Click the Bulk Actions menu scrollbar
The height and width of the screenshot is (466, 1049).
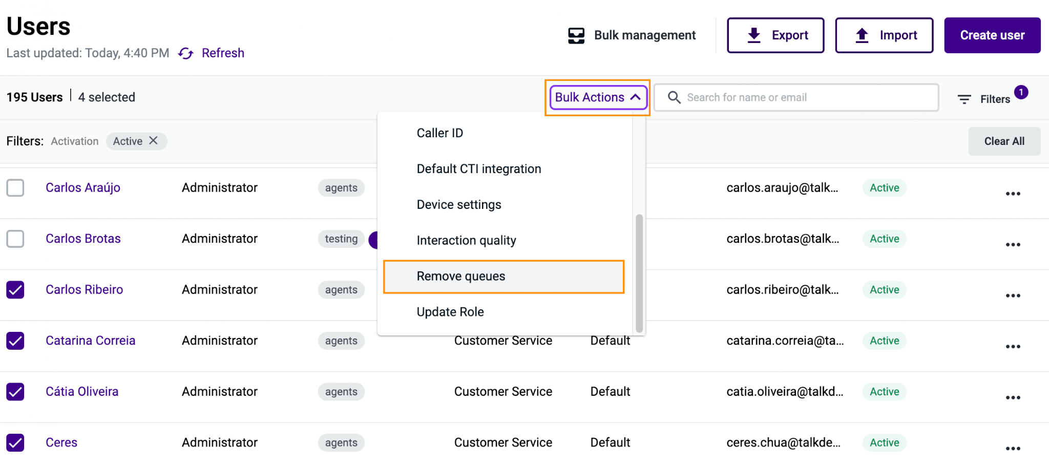point(639,273)
